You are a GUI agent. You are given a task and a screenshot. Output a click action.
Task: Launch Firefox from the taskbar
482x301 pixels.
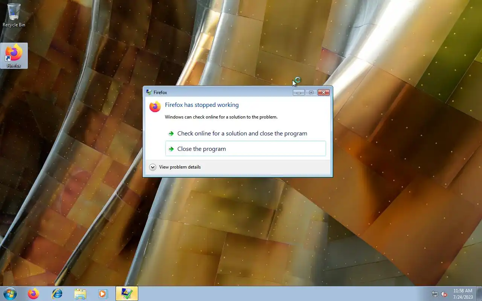pyautogui.click(x=34, y=293)
